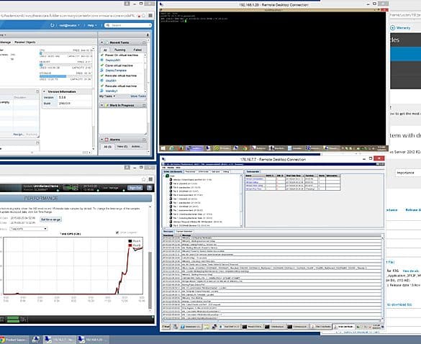Open the Standby1 link in Recent Tasks
This screenshot has width=421, height=344.
[x=112, y=91]
